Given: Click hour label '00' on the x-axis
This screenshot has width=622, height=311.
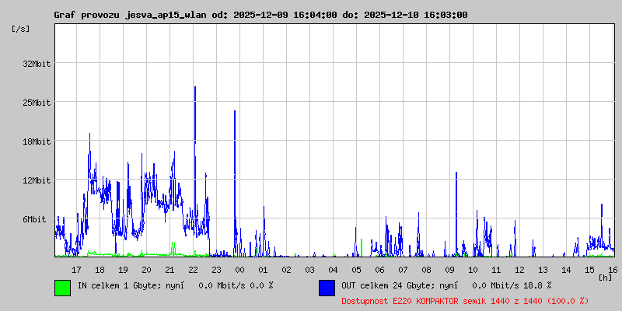Looking at the screenshot, I should tap(239, 270).
